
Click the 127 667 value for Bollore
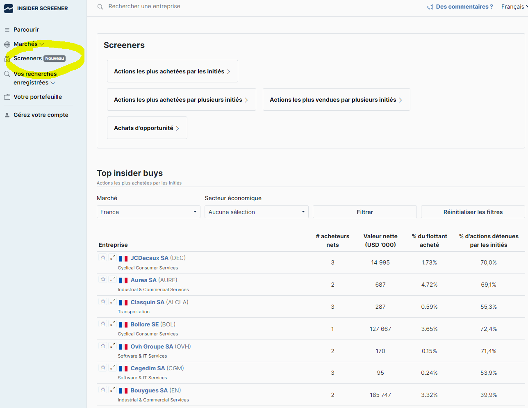[380, 329]
